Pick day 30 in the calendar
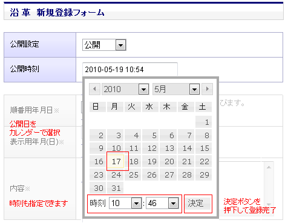This screenshot has width=288, height=223. click(97, 188)
